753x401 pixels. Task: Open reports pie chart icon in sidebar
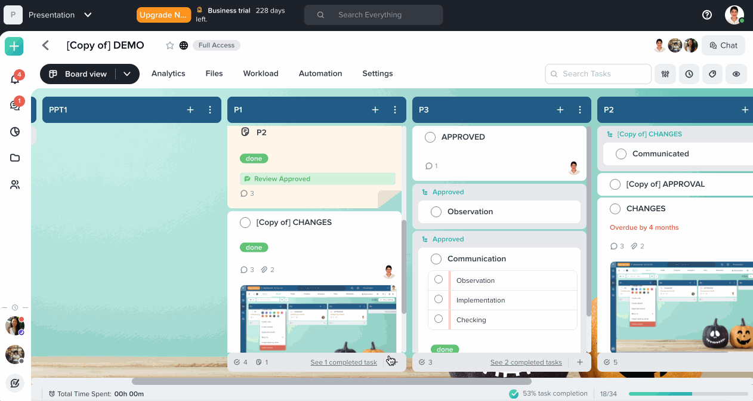tap(15, 132)
